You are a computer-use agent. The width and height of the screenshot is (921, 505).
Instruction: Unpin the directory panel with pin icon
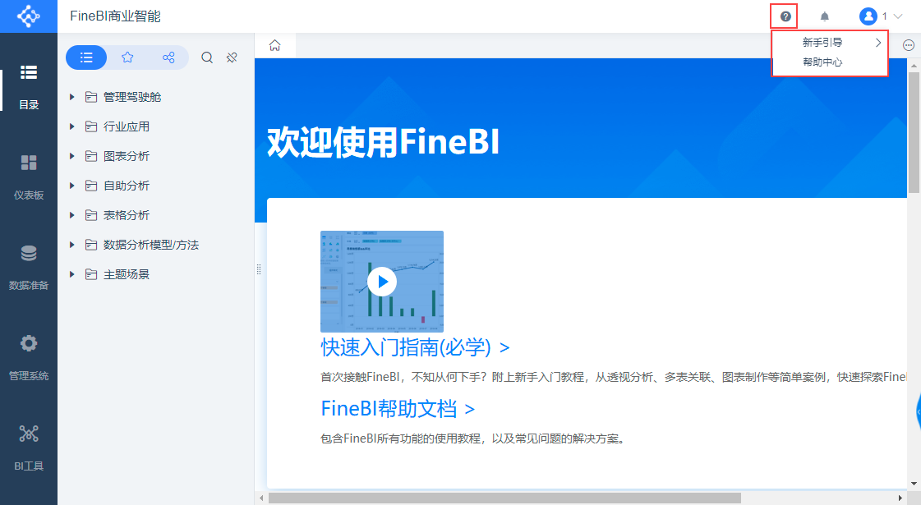click(x=232, y=57)
